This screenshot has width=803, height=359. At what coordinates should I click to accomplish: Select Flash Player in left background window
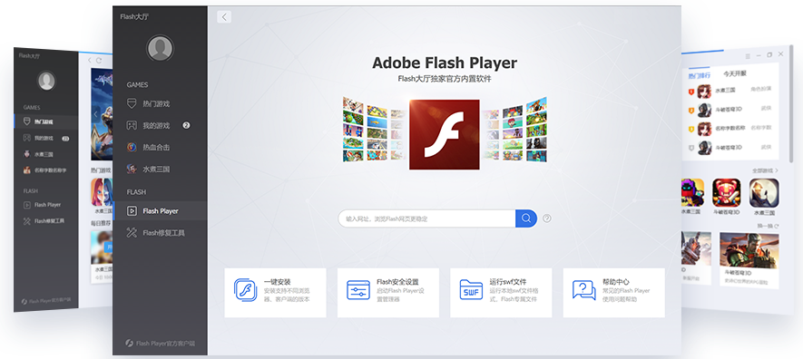tap(46, 205)
